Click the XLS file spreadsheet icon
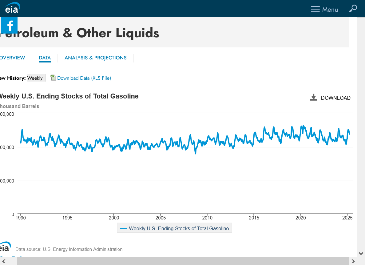This screenshot has height=265, width=365. coord(53,78)
